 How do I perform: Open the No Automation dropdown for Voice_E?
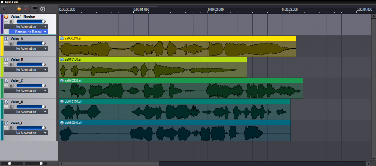(x=26, y=133)
